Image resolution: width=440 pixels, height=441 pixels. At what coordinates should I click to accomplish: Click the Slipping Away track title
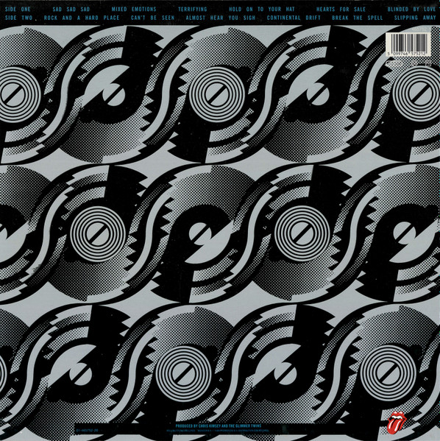(415, 18)
